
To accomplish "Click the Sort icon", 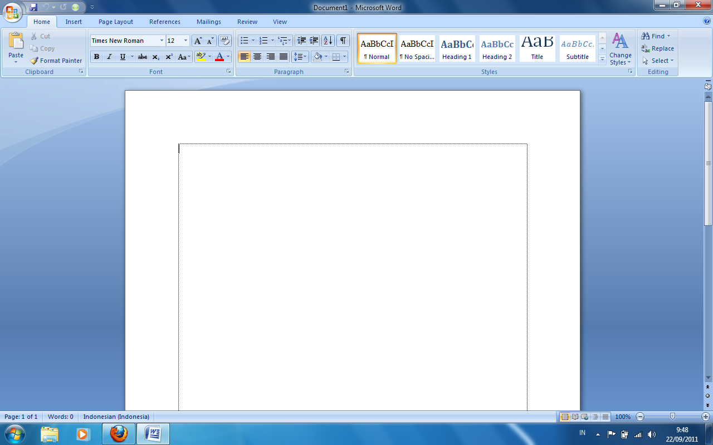I will (328, 41).
